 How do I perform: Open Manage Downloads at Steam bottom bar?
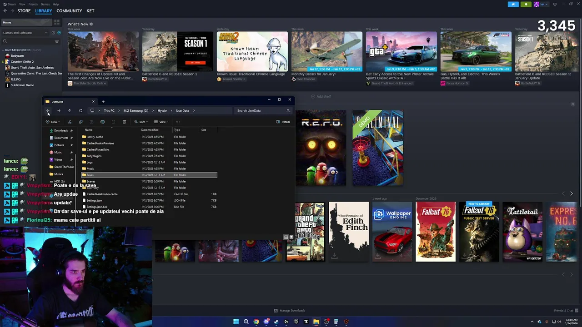290,311
